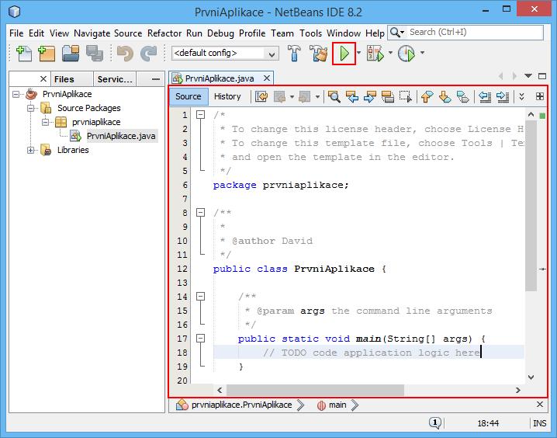The image size is (557, 438).
Task: Click the editor scroll down arrow
Action: coord(531,377)
